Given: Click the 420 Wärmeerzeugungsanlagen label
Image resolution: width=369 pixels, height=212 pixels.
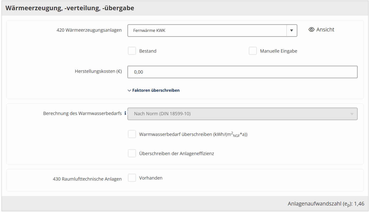Looking at the screenshot, I should pos(89,30).
